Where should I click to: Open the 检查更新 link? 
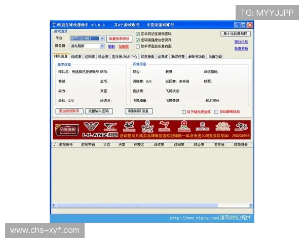pos(241,49)
